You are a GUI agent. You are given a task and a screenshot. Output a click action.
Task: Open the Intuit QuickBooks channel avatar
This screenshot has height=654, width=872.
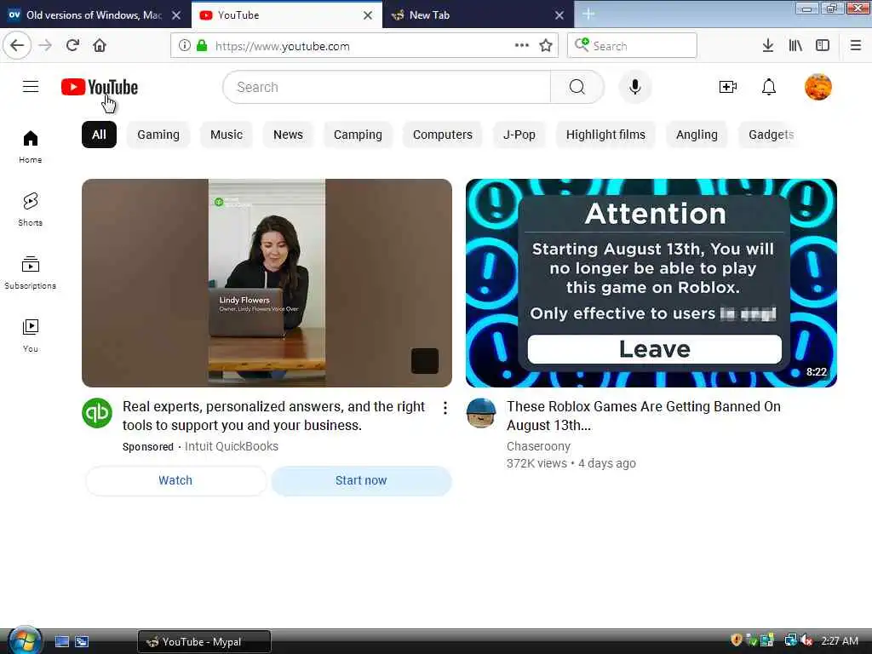click(97, 413)
